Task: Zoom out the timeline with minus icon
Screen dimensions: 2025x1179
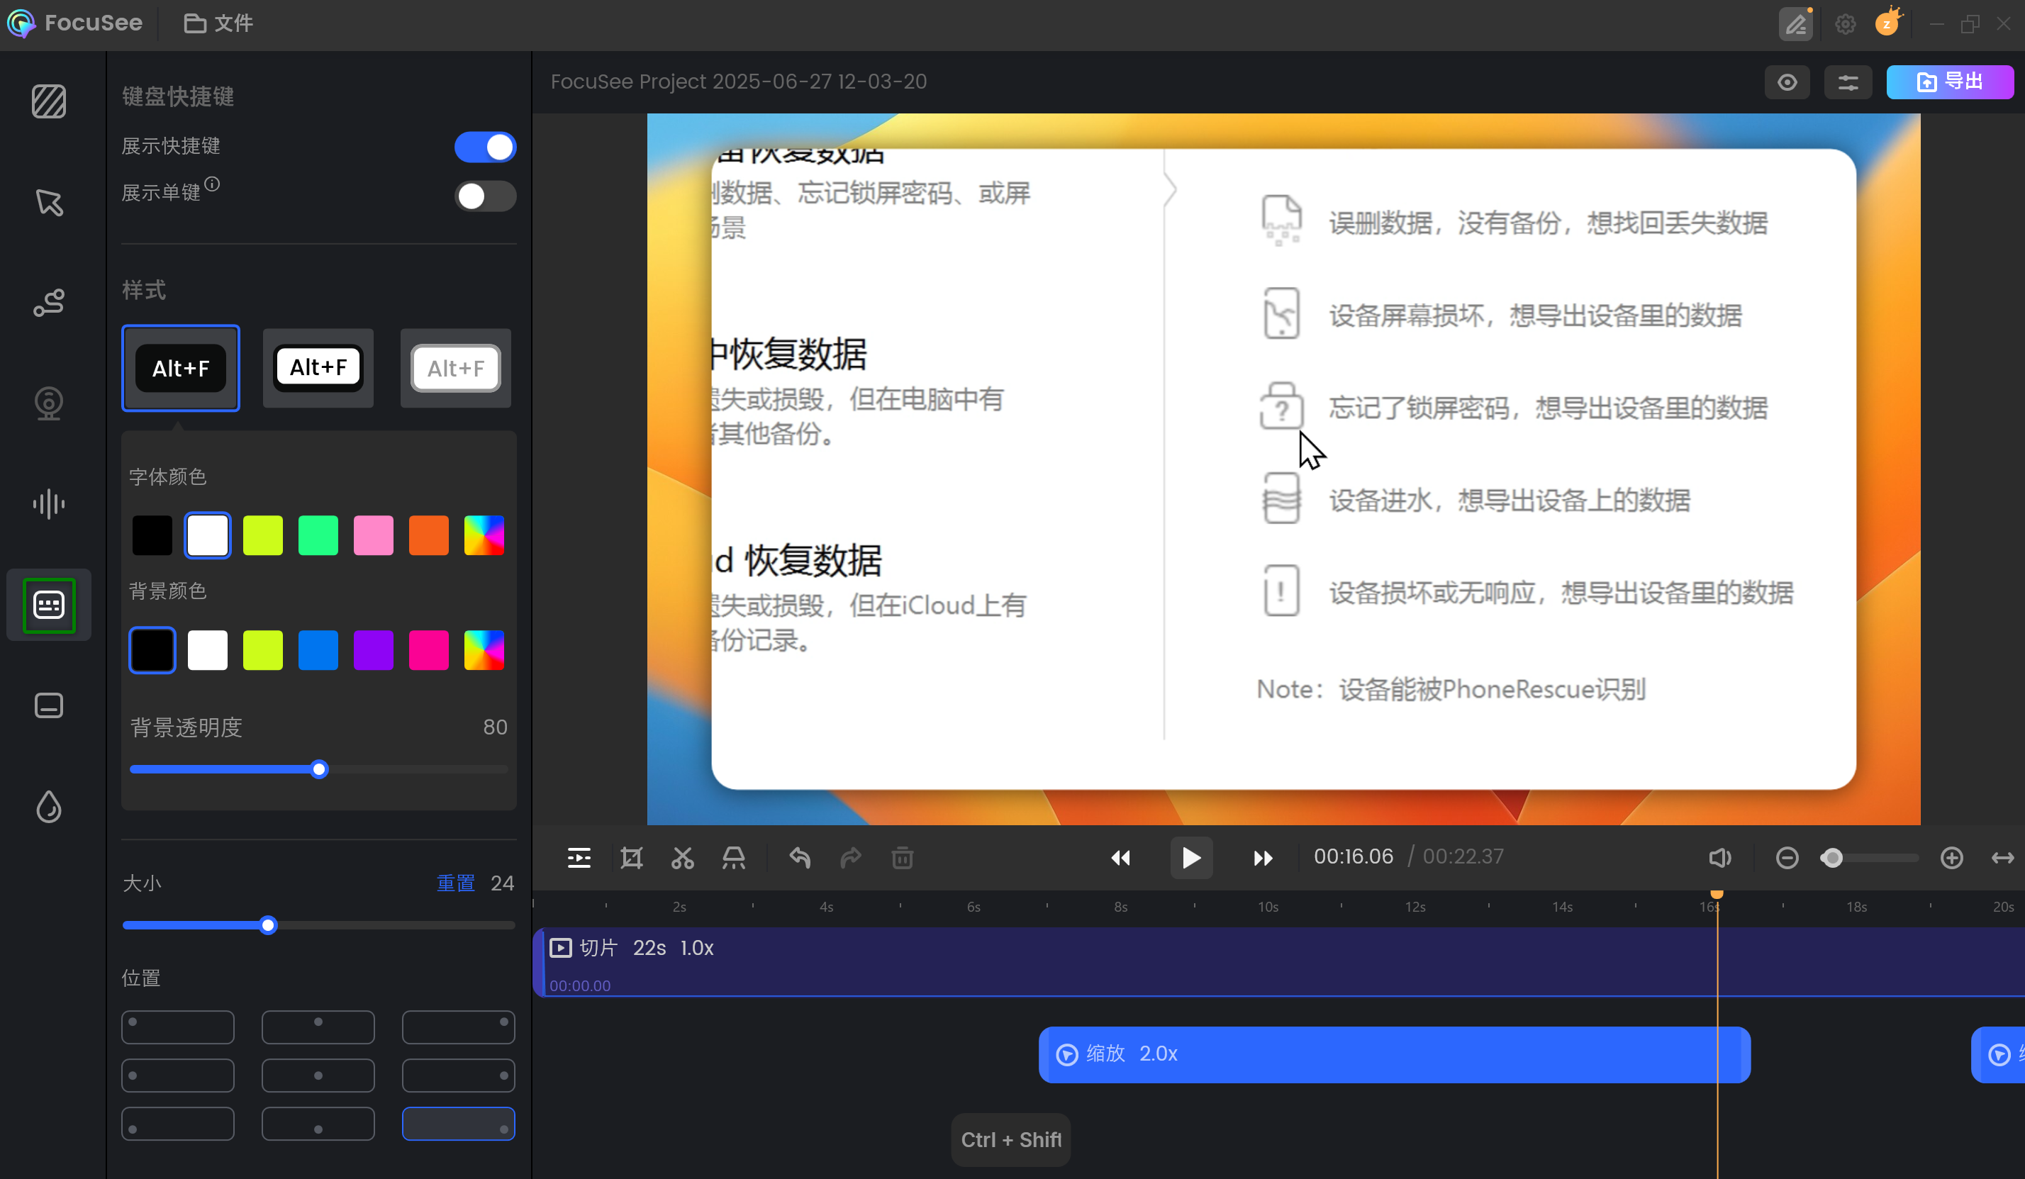Action: pyautogui.click(x=1787, y=858)
